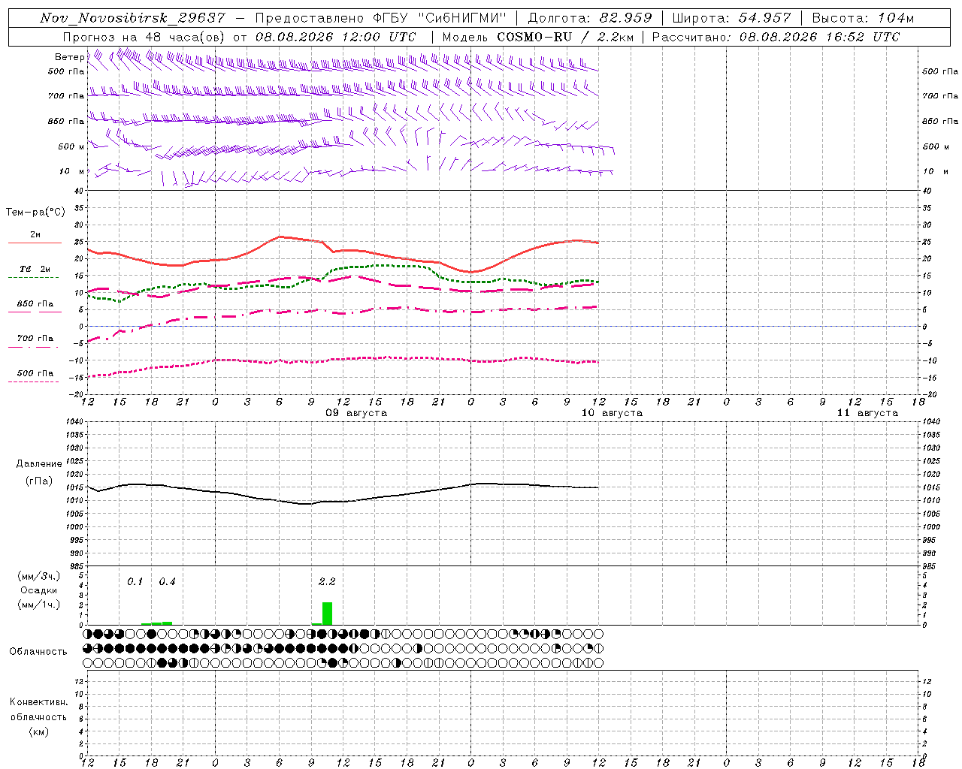Click the Td 2м legend entry

pyautogui.click(x=35, y=269)
